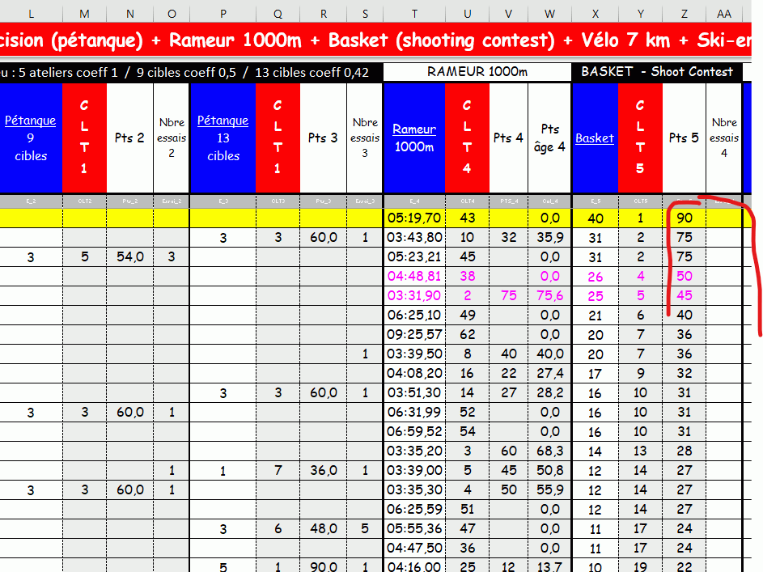Click the BASKET - Shoot Contest title cell
763x572 pixels.
[x=657, y=72]
